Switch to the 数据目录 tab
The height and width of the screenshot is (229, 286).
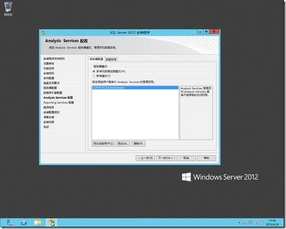[111, 59]
